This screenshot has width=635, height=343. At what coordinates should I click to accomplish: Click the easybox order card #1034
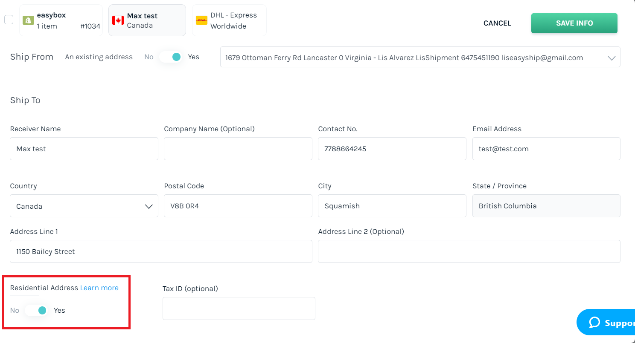click(61, 20)
